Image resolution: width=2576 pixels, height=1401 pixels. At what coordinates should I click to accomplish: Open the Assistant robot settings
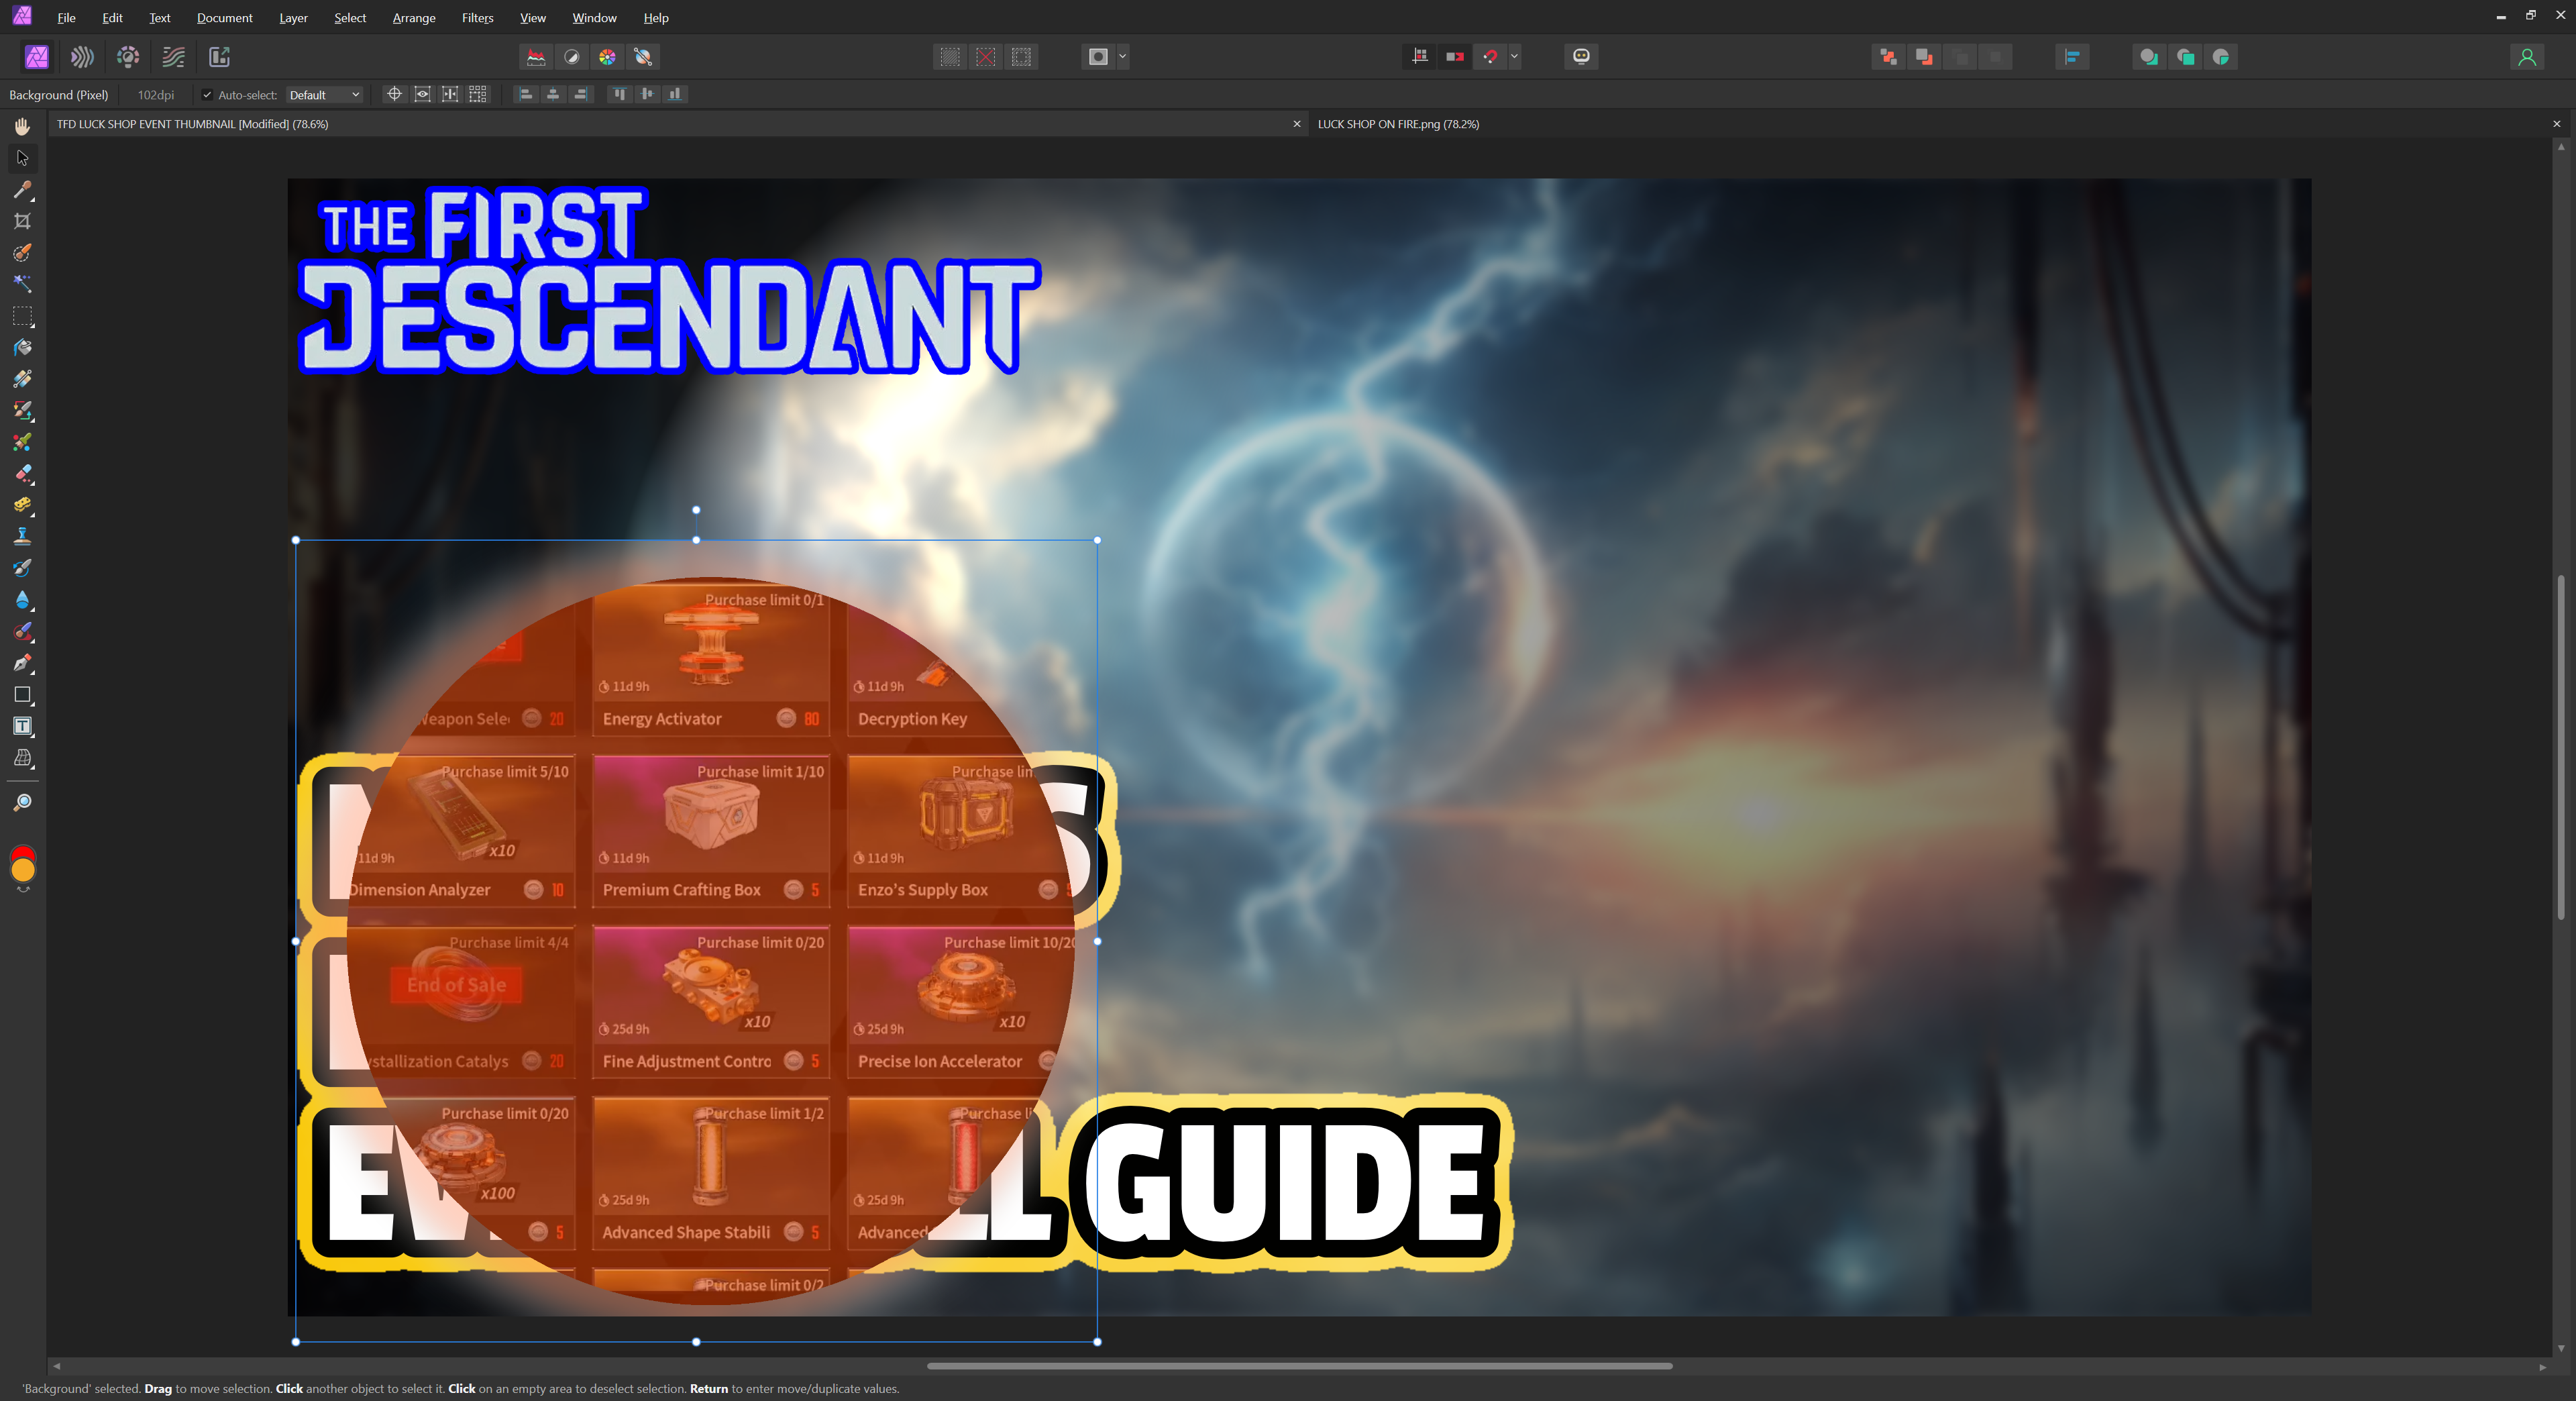click(1581, 57)
